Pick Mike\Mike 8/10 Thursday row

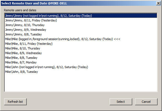pos(81,48)
